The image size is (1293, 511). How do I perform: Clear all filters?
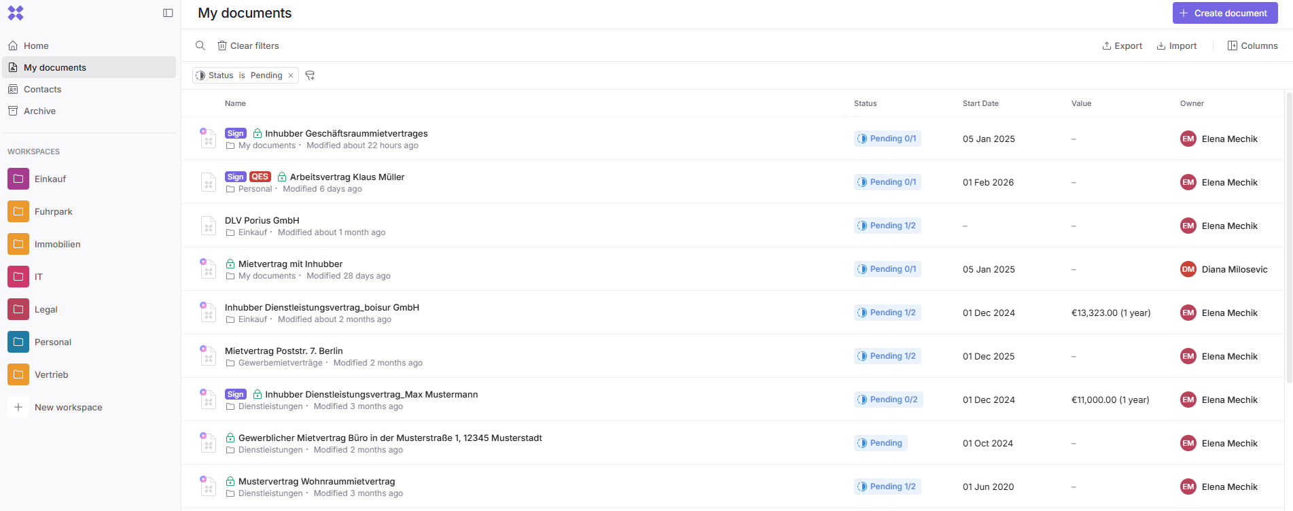(x=248, y=46)
